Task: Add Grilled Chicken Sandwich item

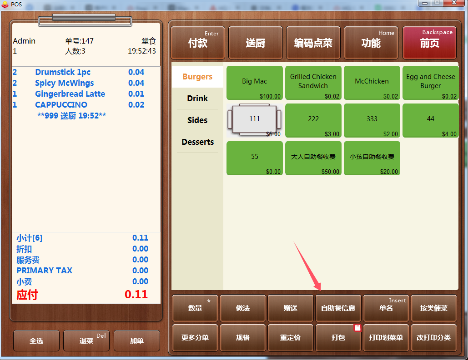Action: 313,83
